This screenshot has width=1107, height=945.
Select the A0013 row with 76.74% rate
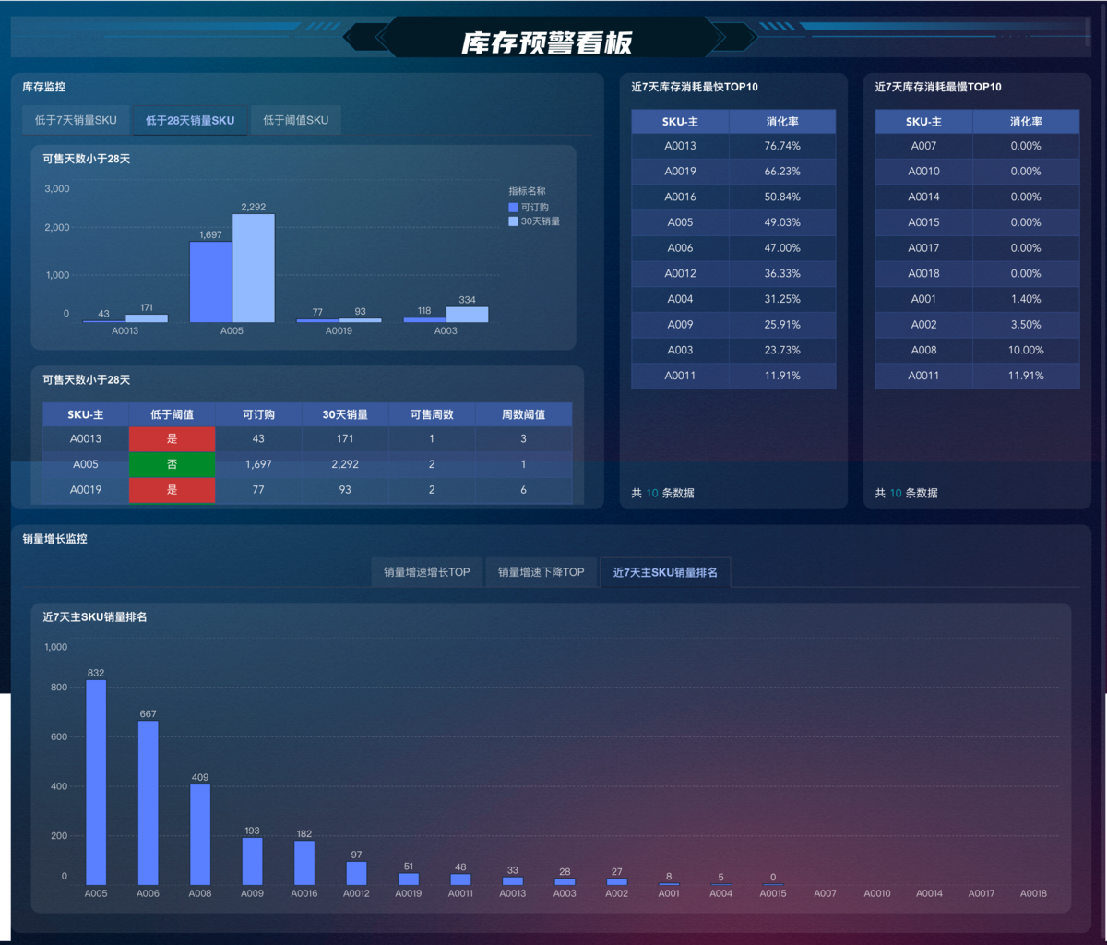(x=733, y=146)
